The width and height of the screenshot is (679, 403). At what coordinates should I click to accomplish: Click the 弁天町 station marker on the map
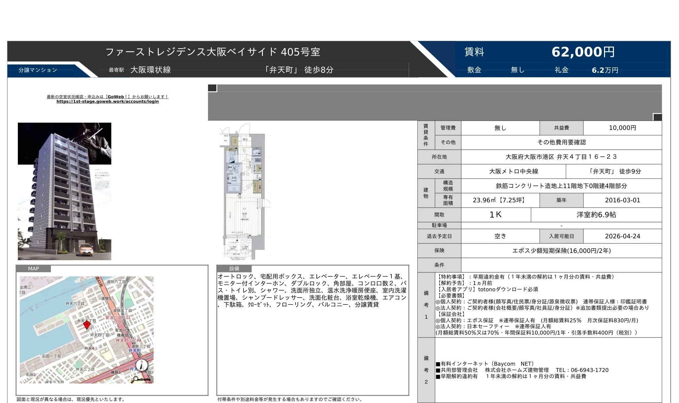(135, 351)
